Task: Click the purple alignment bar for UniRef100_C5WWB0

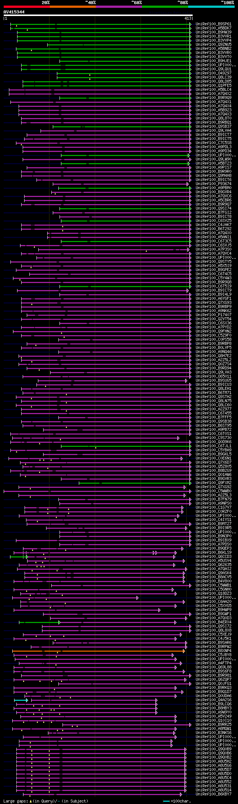Action: [97, 491]
